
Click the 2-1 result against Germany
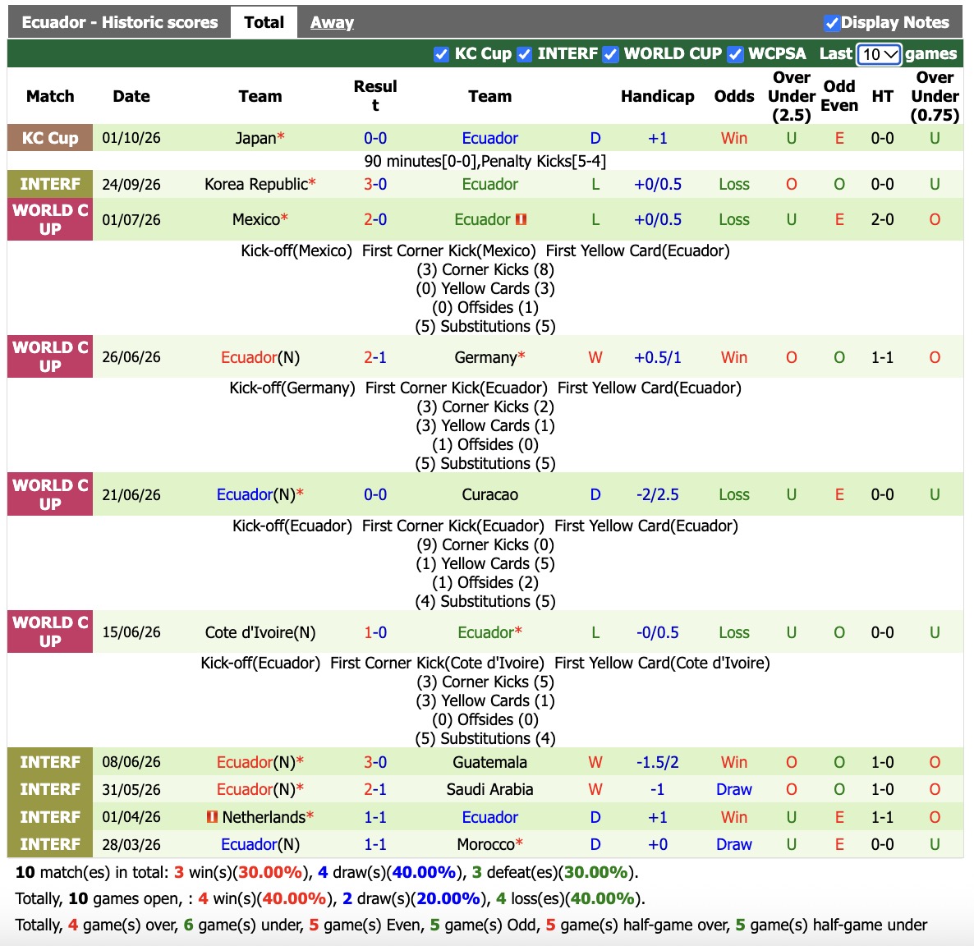click(375, 357)
